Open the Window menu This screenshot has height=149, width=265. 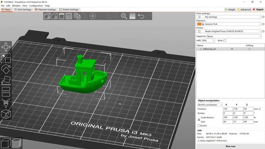pyautogui.click(x=16, y=6)
